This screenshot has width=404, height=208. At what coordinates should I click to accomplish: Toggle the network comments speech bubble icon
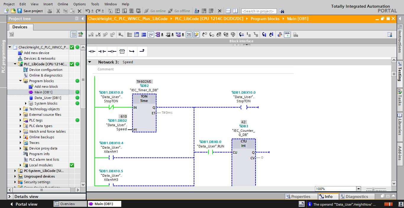151,35
